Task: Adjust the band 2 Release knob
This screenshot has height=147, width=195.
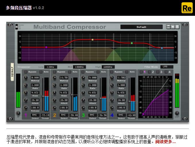Action: [x=55, y=108]
